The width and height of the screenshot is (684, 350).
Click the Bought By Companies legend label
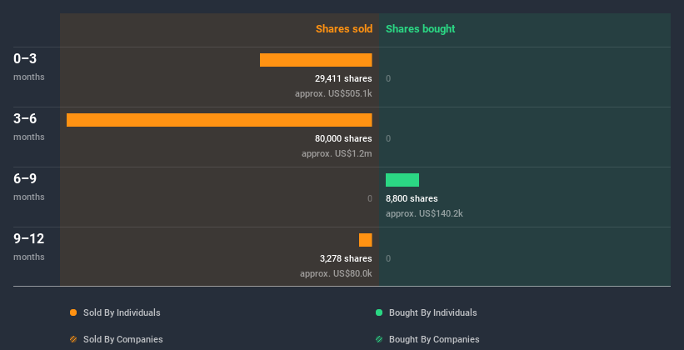[x=434, y=339]
